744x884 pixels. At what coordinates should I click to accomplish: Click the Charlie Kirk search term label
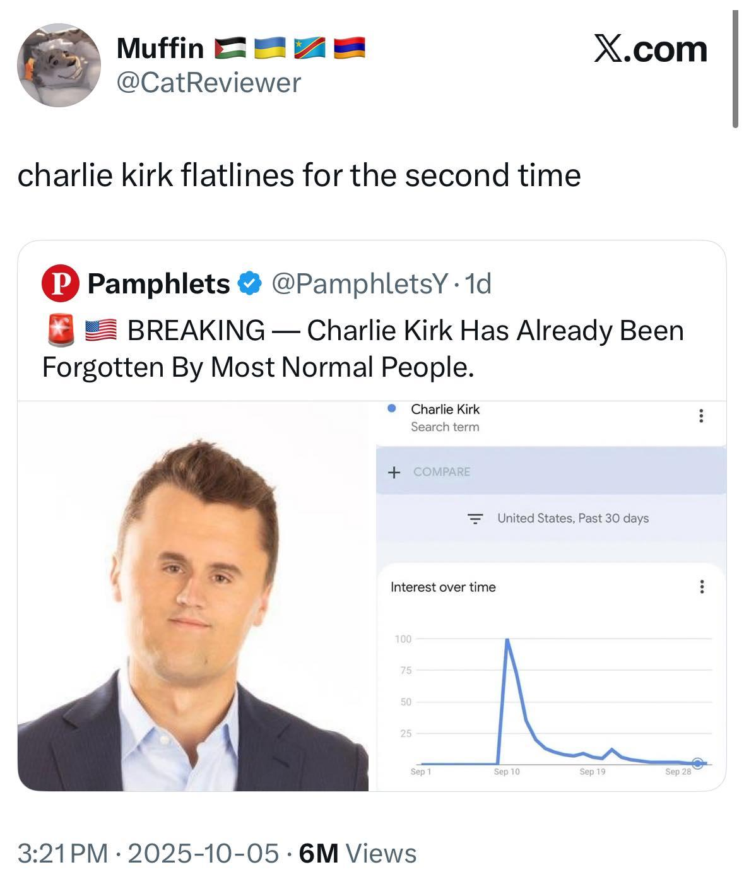pos(445,410)
